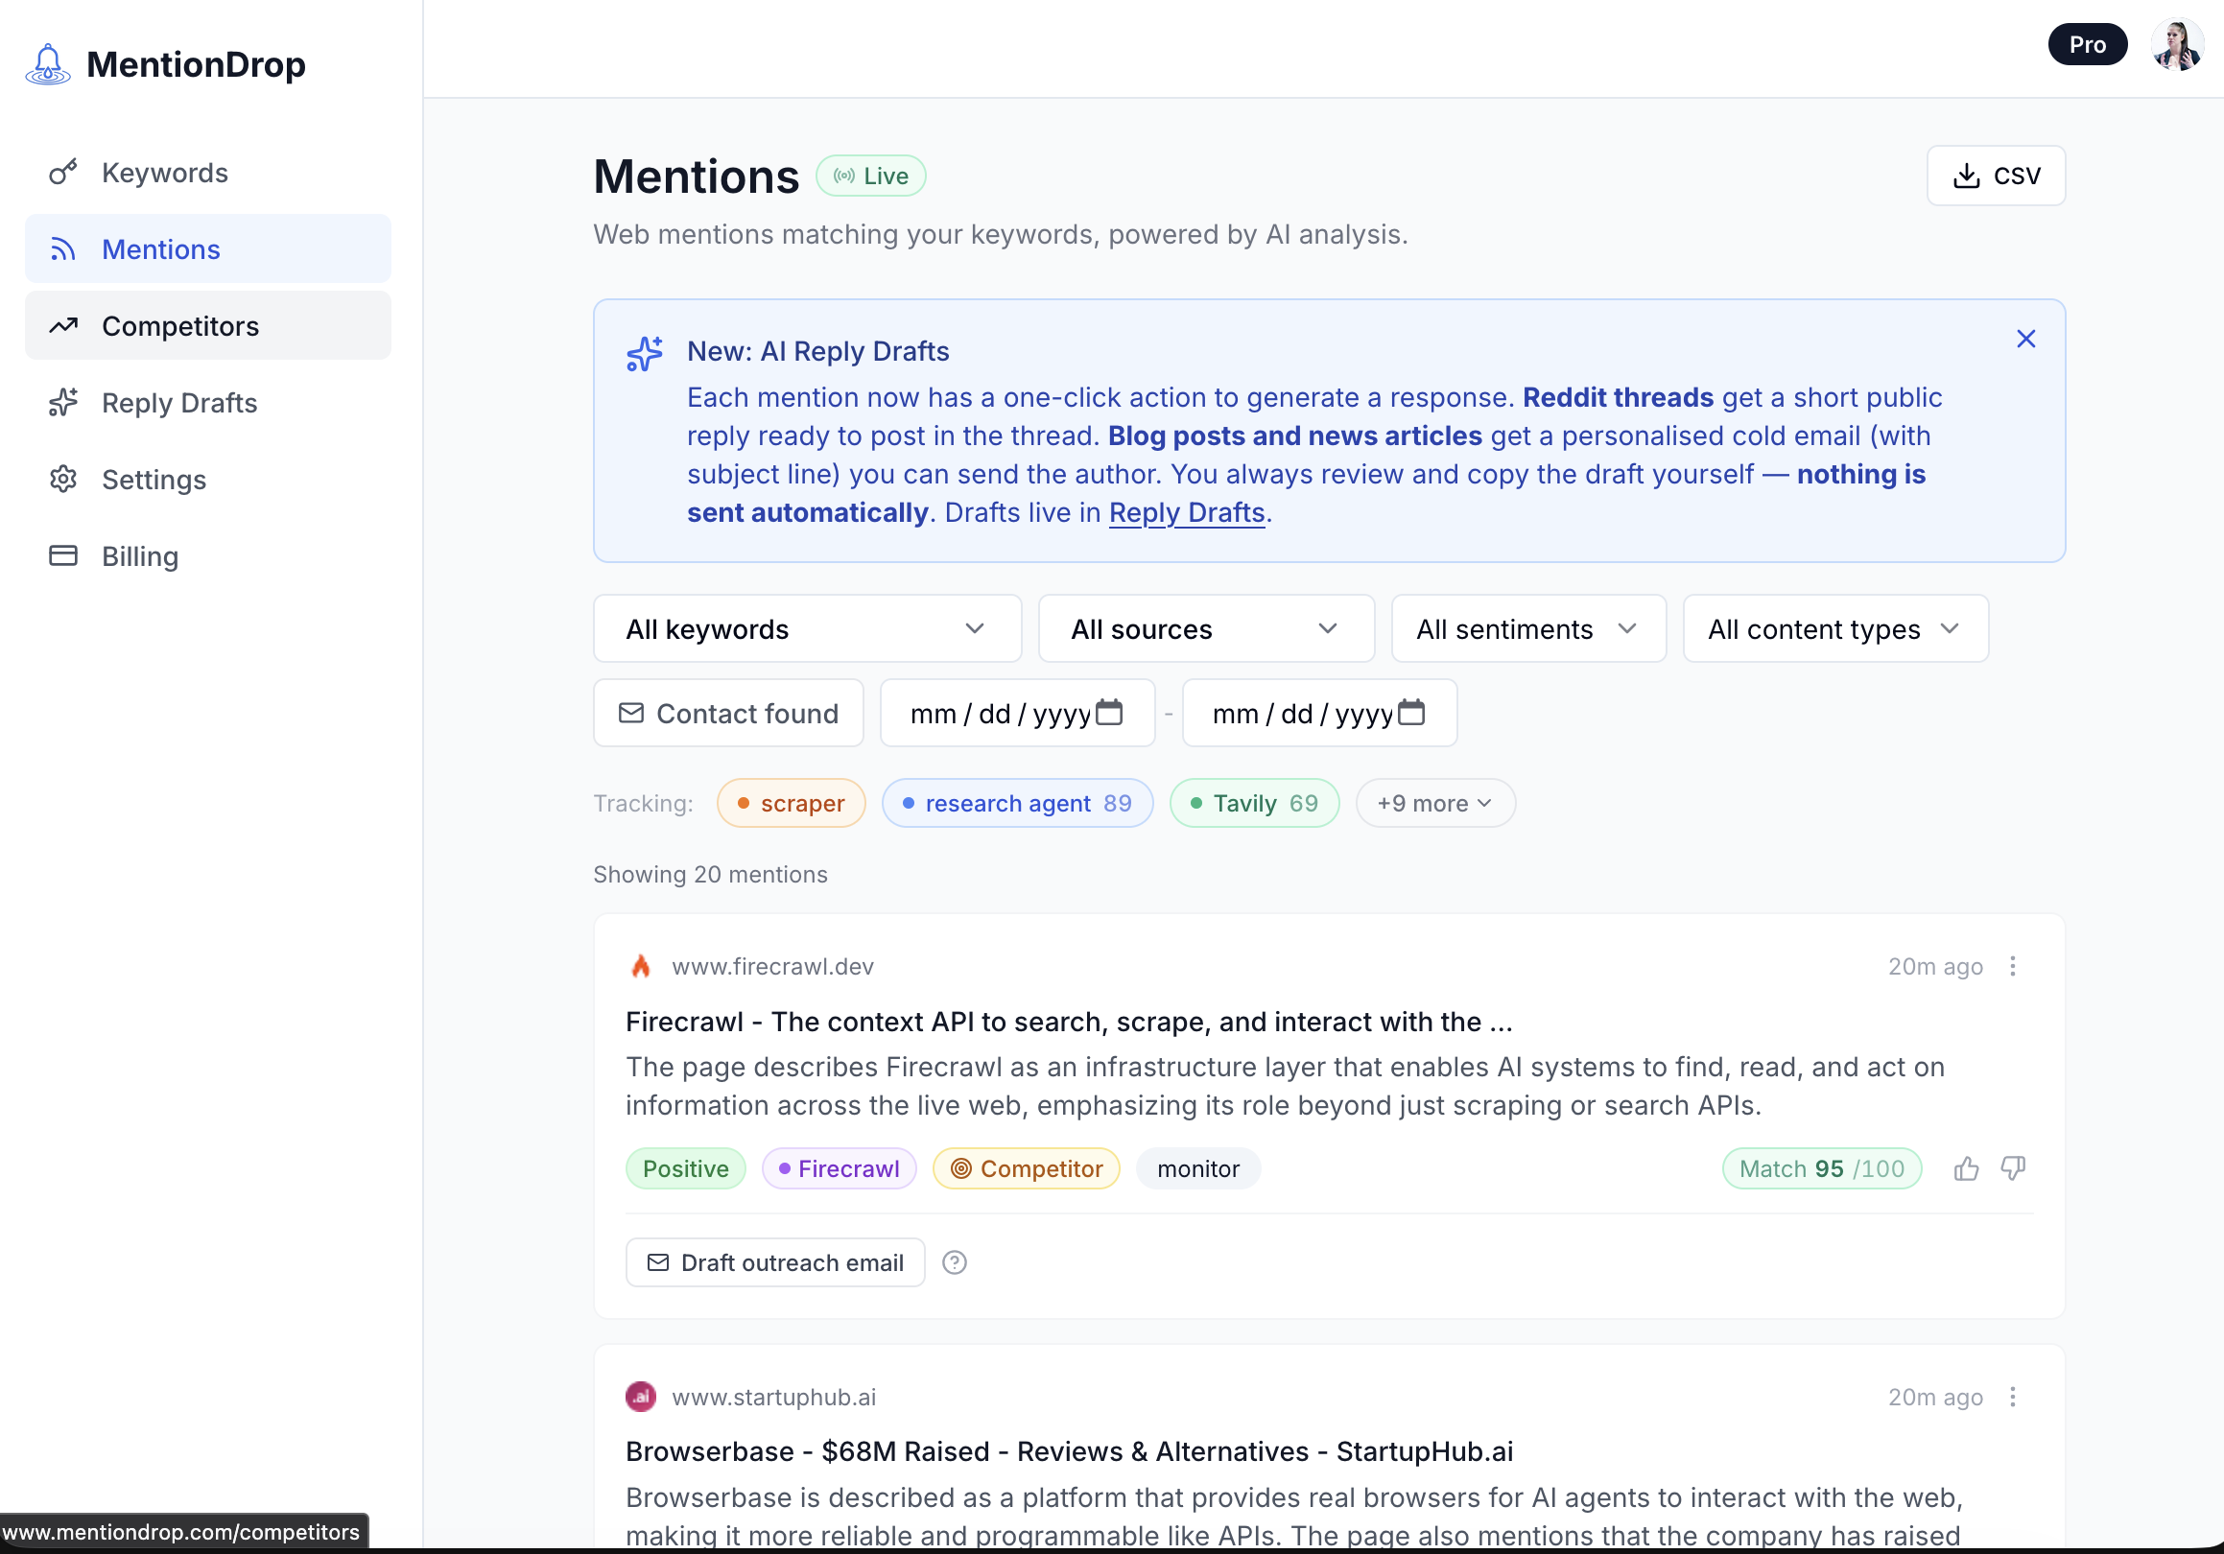This screenshot has height=1554, width=2224.
Task: Click the Live status badge
Action: click(870, 177)
